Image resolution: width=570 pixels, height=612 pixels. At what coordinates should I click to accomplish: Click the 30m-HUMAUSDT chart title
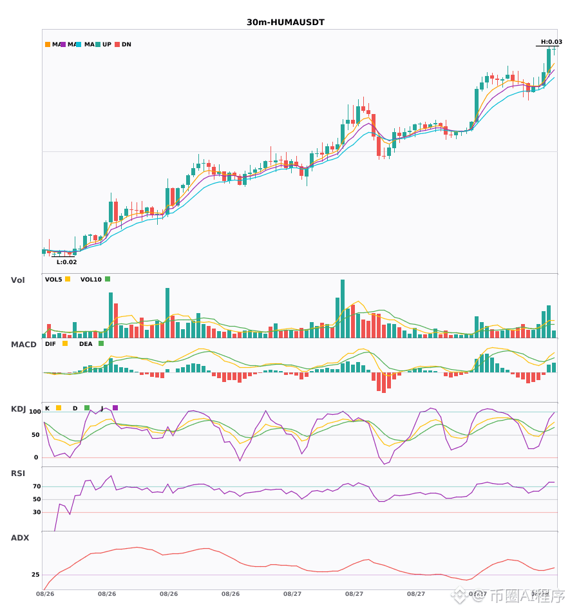pos(285,23)
